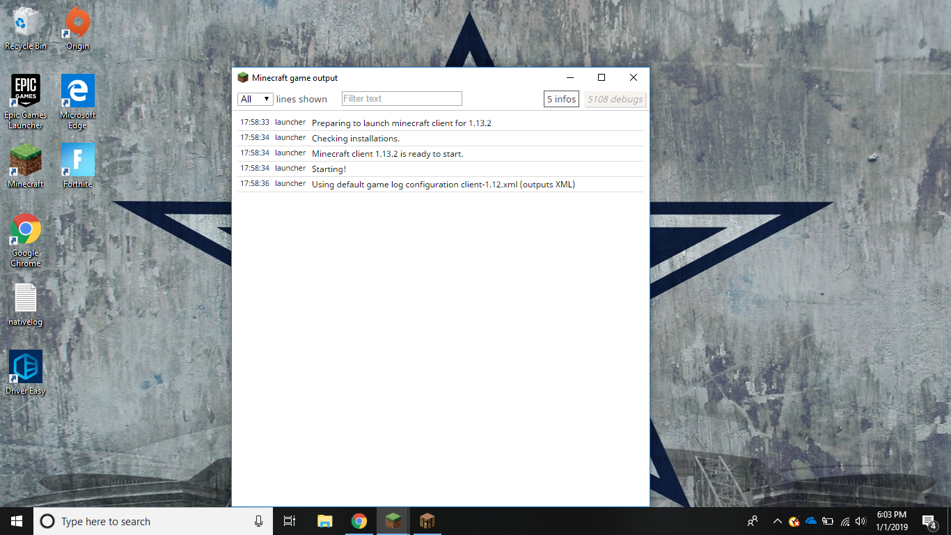This screenshot has height=535, width=951.
Task: Toggle the 5108 debugs filter
Action: point(615,99)
